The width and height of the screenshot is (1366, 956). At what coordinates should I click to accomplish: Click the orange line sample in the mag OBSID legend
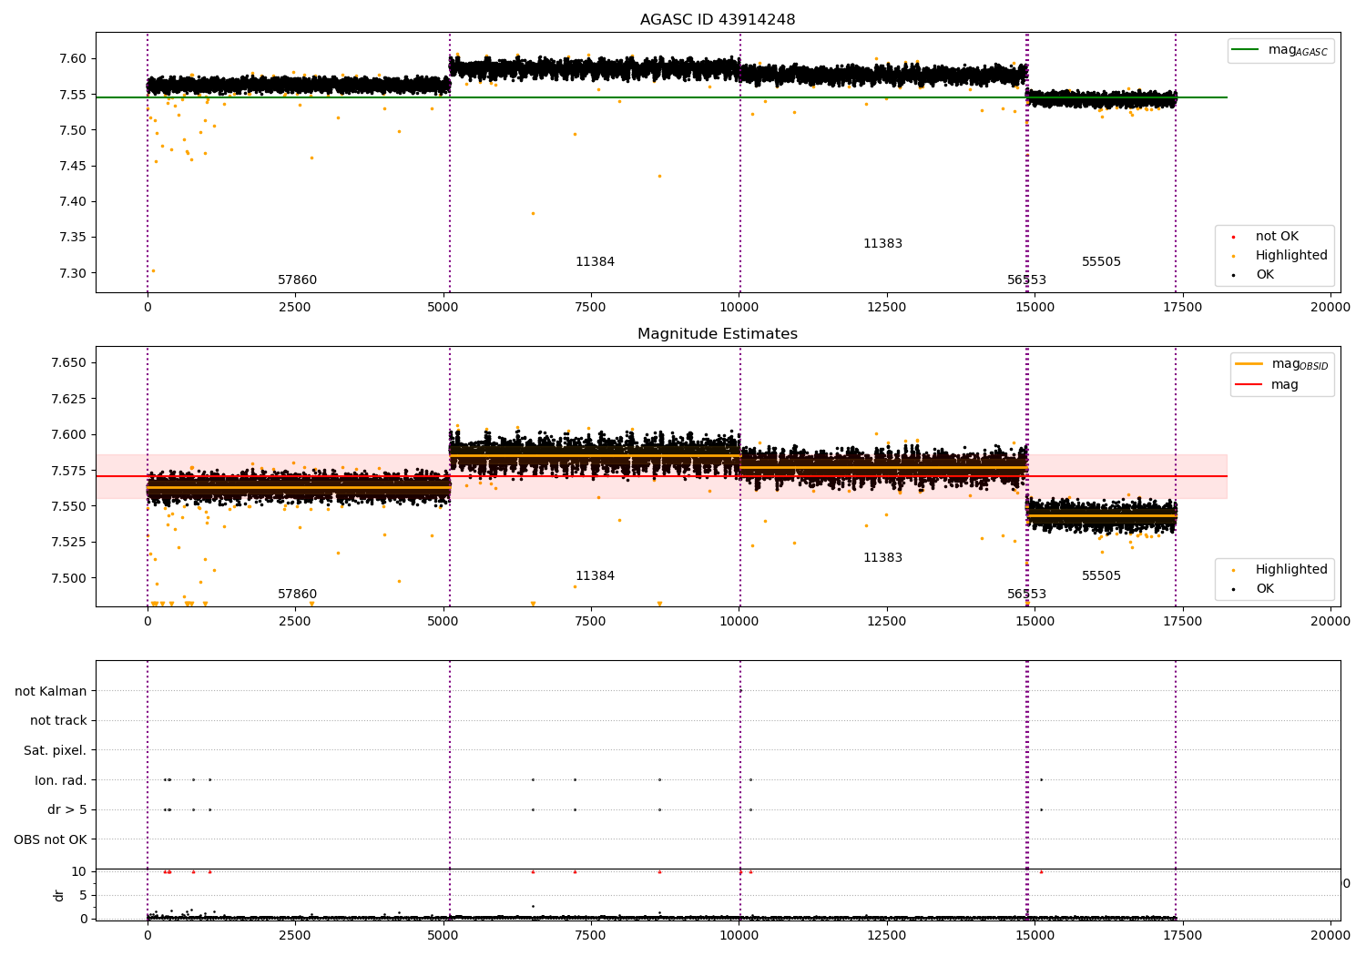(1249, 364)
